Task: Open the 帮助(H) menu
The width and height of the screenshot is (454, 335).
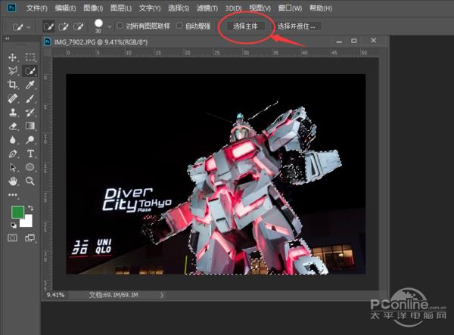Action: (321, 8)
